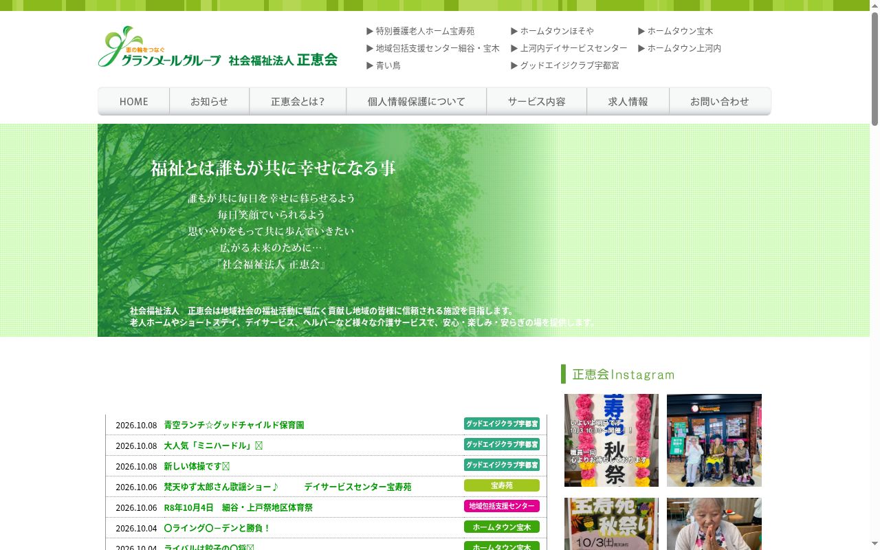Screen dimensions: 880x550
Task: Open the ライング〇ーデンと勝負！ news post
Action: 217,528
